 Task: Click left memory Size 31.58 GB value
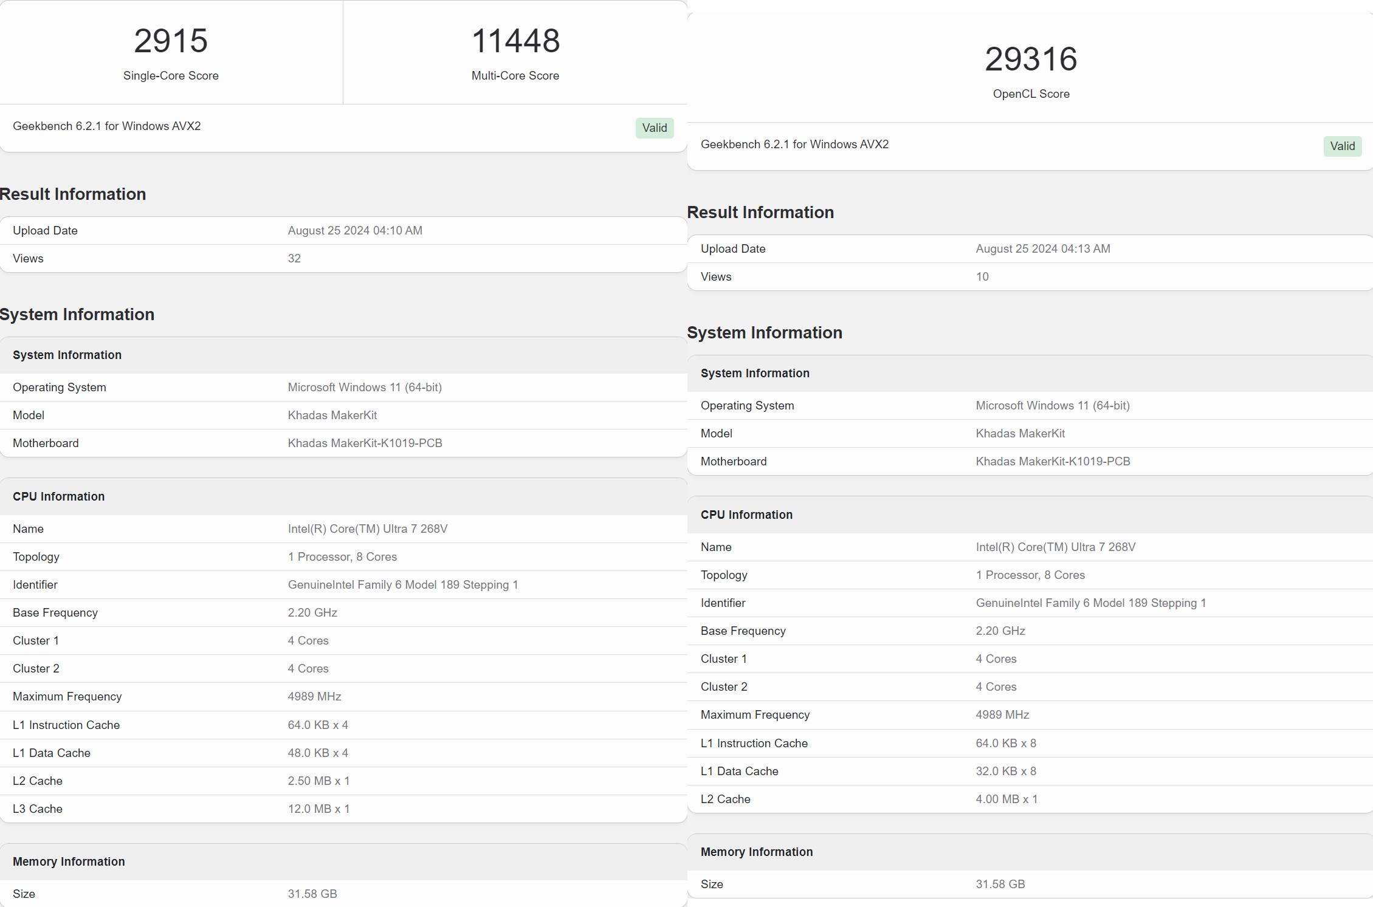(x=312, y=894)
